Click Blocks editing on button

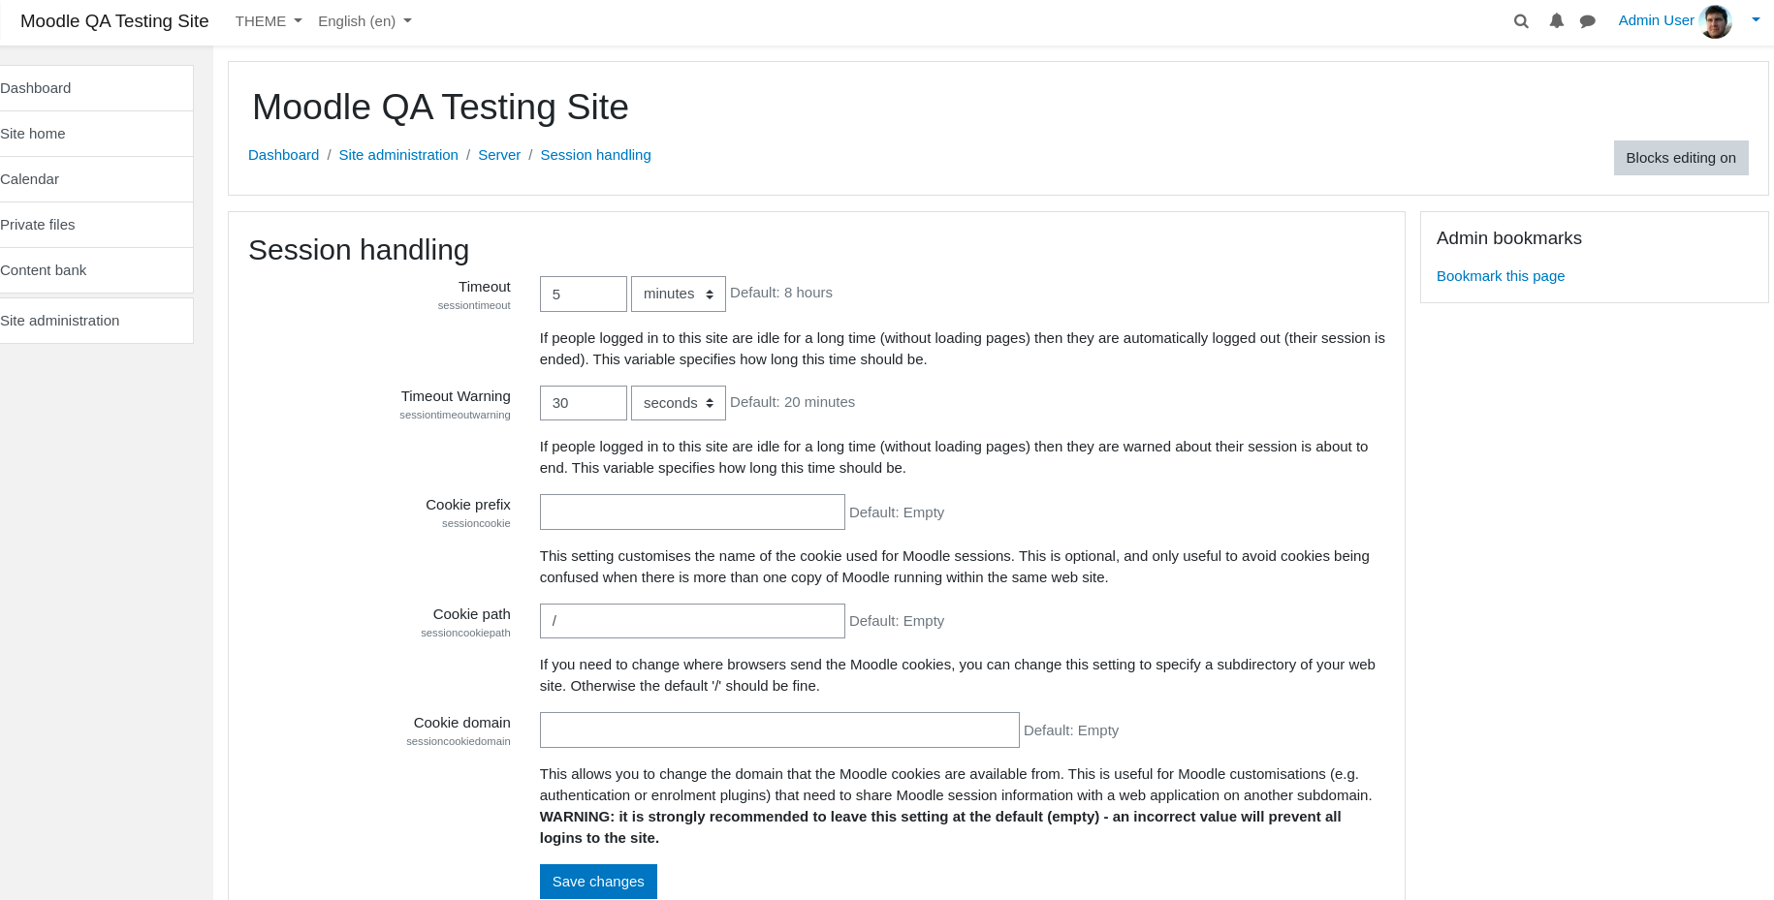pos(1681,158)
